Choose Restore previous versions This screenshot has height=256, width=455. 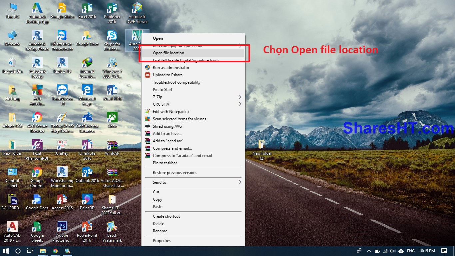tap(193, 173)
